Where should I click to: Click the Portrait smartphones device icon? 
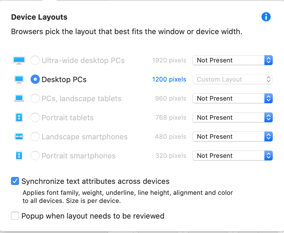[19, 156]
